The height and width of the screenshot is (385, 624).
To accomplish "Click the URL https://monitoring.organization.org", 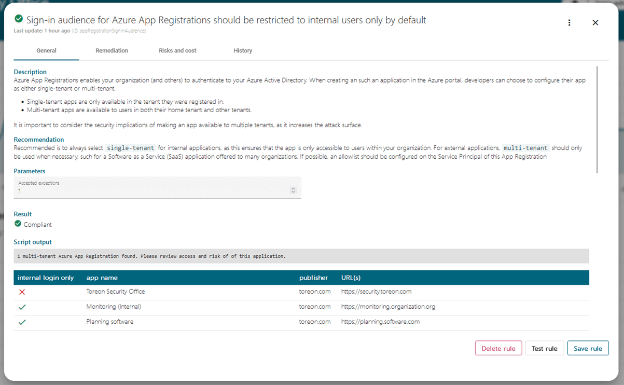I will click(388, 307).
